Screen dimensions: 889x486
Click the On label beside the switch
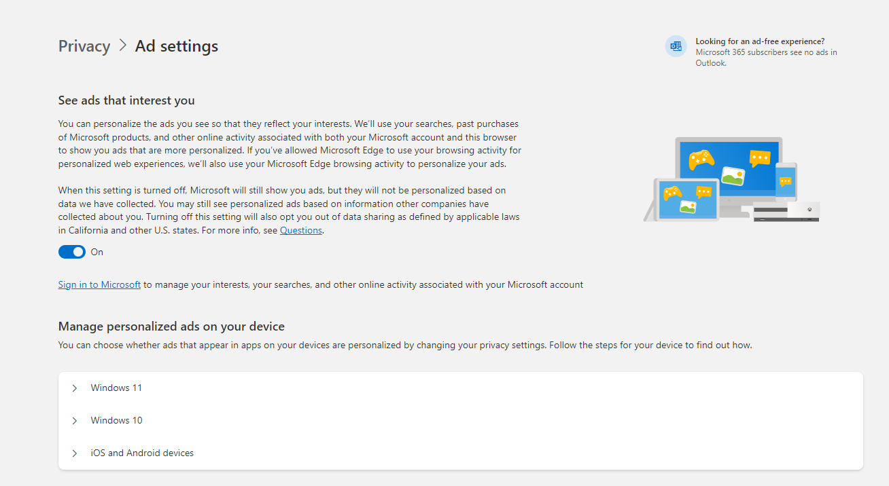point(97,252)
